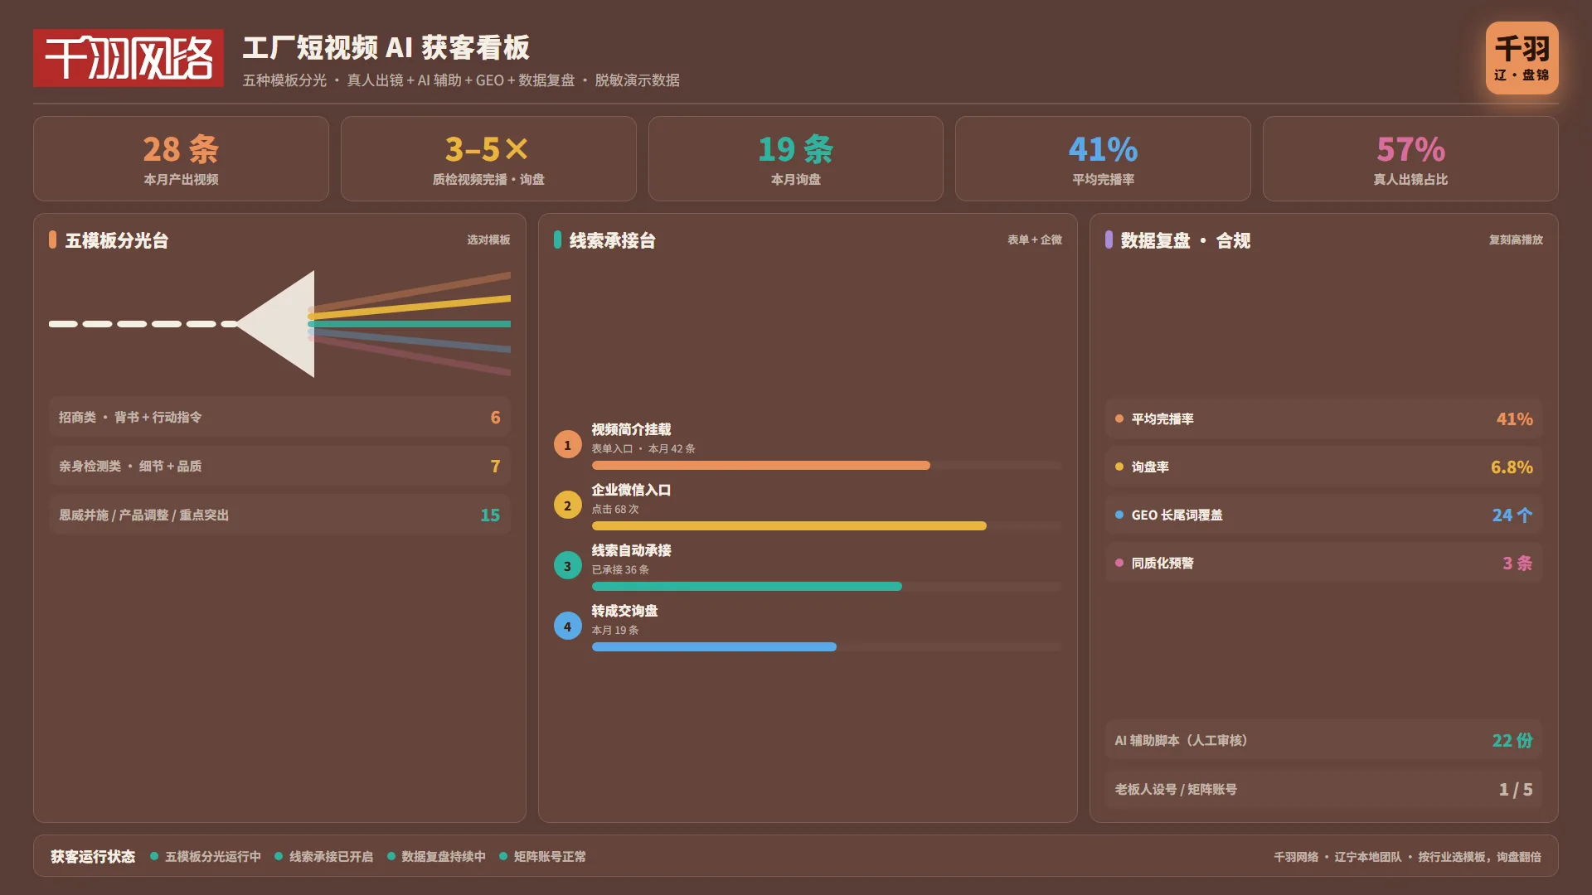Click the 千羽 辽·盘锦 orange badge
1592x895 pixels.
(x=1522, y=58)
